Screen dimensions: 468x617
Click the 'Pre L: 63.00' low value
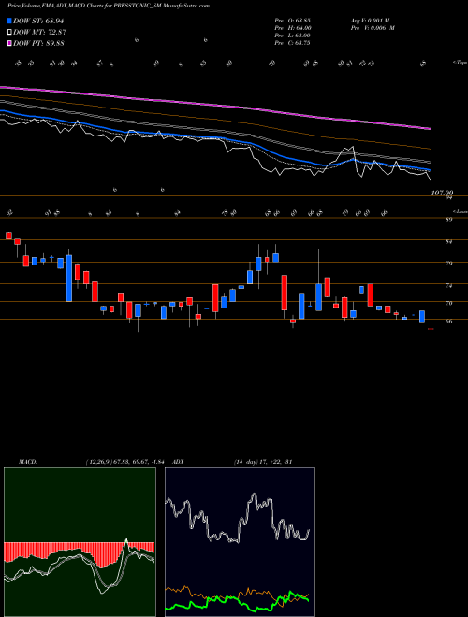(x=293, y=36)
